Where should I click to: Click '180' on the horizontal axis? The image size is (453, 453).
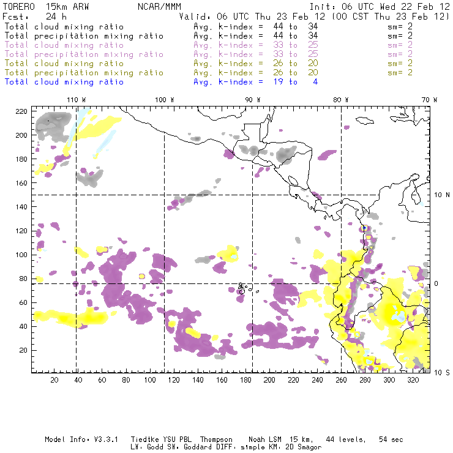coord(245,380)
